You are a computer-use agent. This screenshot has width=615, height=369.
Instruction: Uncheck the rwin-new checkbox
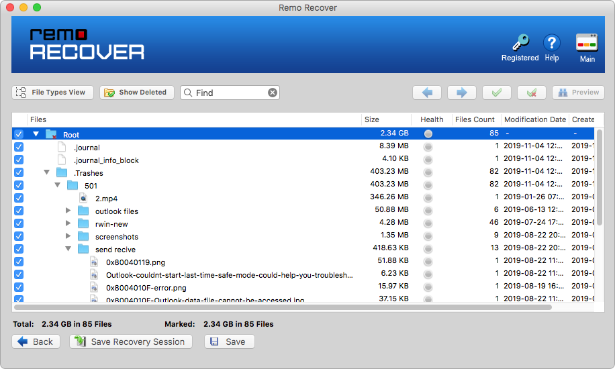(18, 223)
